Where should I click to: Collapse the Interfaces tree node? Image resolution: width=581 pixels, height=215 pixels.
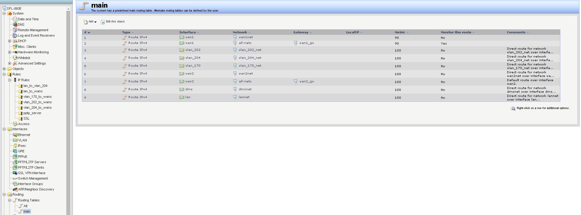(4, 129)
